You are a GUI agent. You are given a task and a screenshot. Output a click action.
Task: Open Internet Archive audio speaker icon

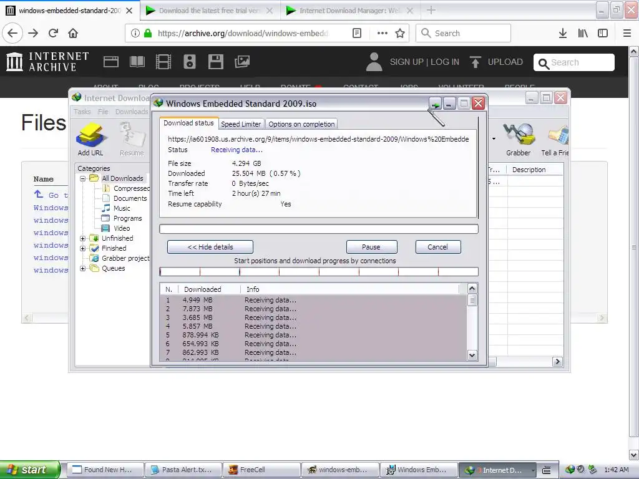click(x=190, y=62)
